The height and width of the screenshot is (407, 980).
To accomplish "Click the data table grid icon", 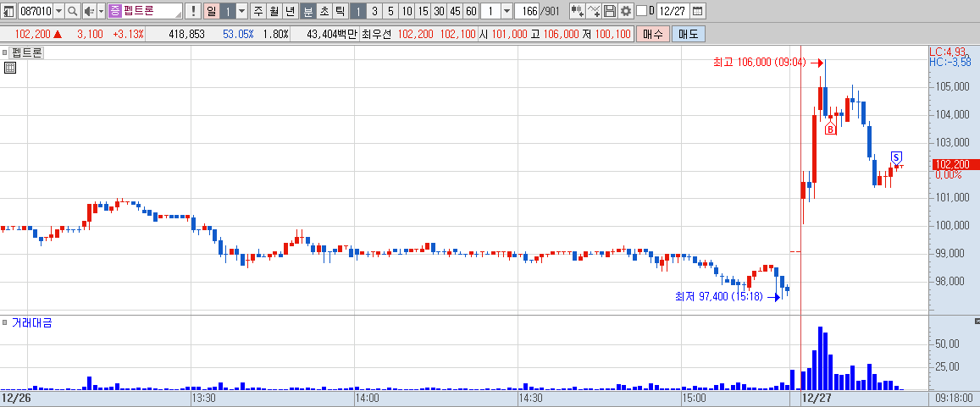I will coord(10,68).
